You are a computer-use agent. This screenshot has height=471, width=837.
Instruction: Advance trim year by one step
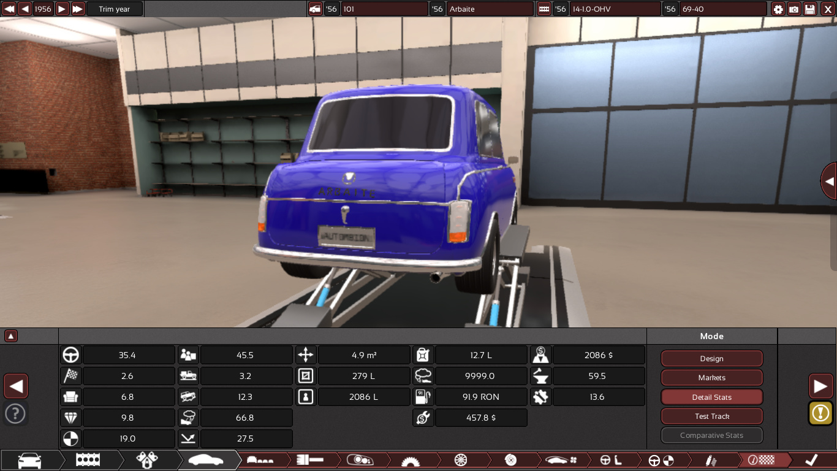pos(62,9)
